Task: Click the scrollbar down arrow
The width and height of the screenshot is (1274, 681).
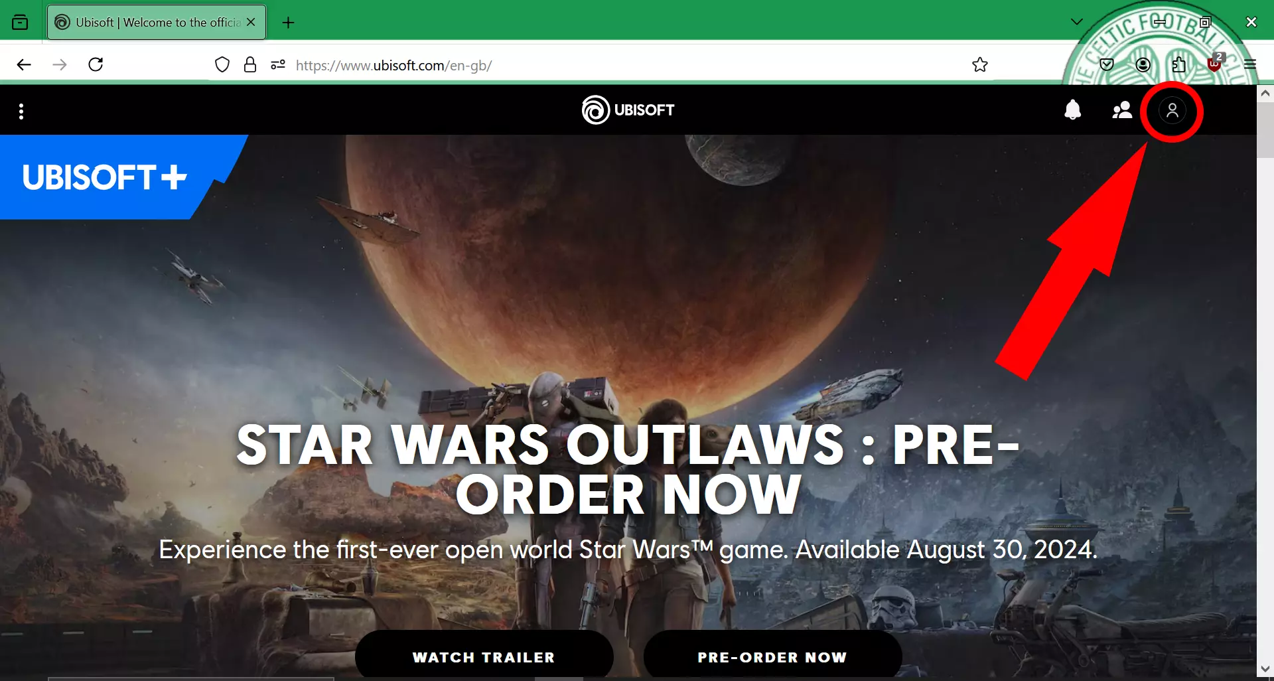Action: (x=1265, y=669)
